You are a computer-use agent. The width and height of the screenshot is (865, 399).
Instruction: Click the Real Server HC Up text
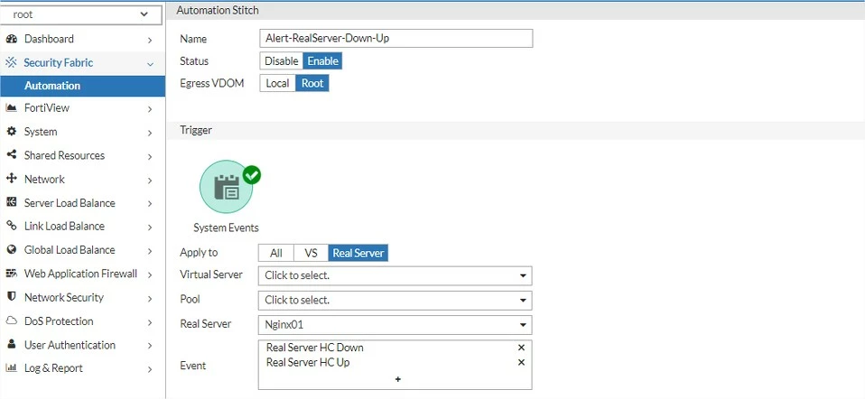308,363
